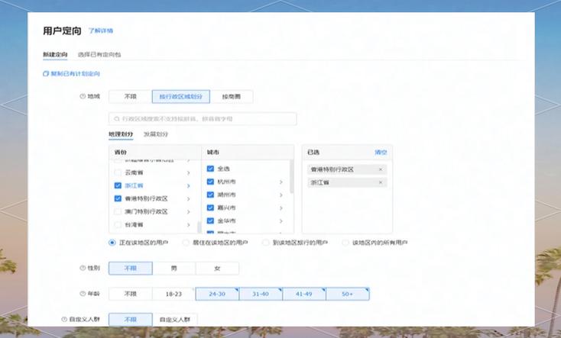The height and width of the screenshot is (338, 561).
Task: Uncheck the 嘉兴市 checkbox
Action: (210, 208)
